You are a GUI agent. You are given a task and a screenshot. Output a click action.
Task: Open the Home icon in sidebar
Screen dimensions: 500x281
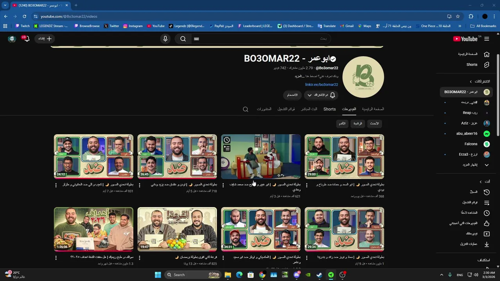(x=486, y=54)
